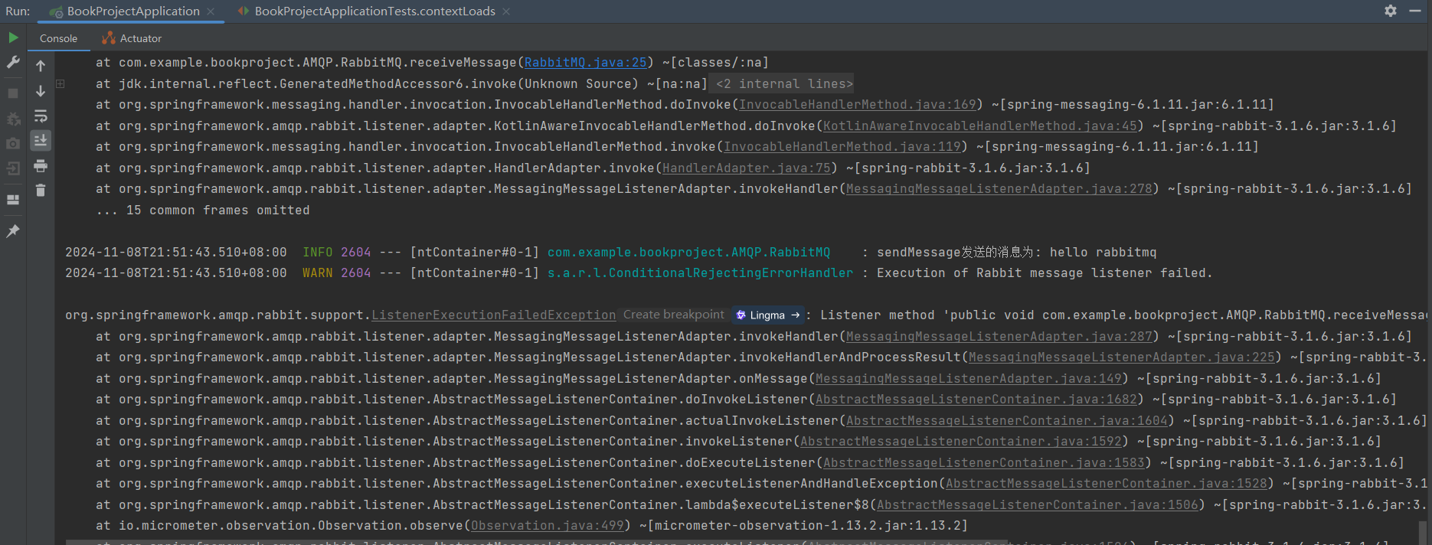Click the ListenerExecutionFailedException link

click(x=494, y=315)
